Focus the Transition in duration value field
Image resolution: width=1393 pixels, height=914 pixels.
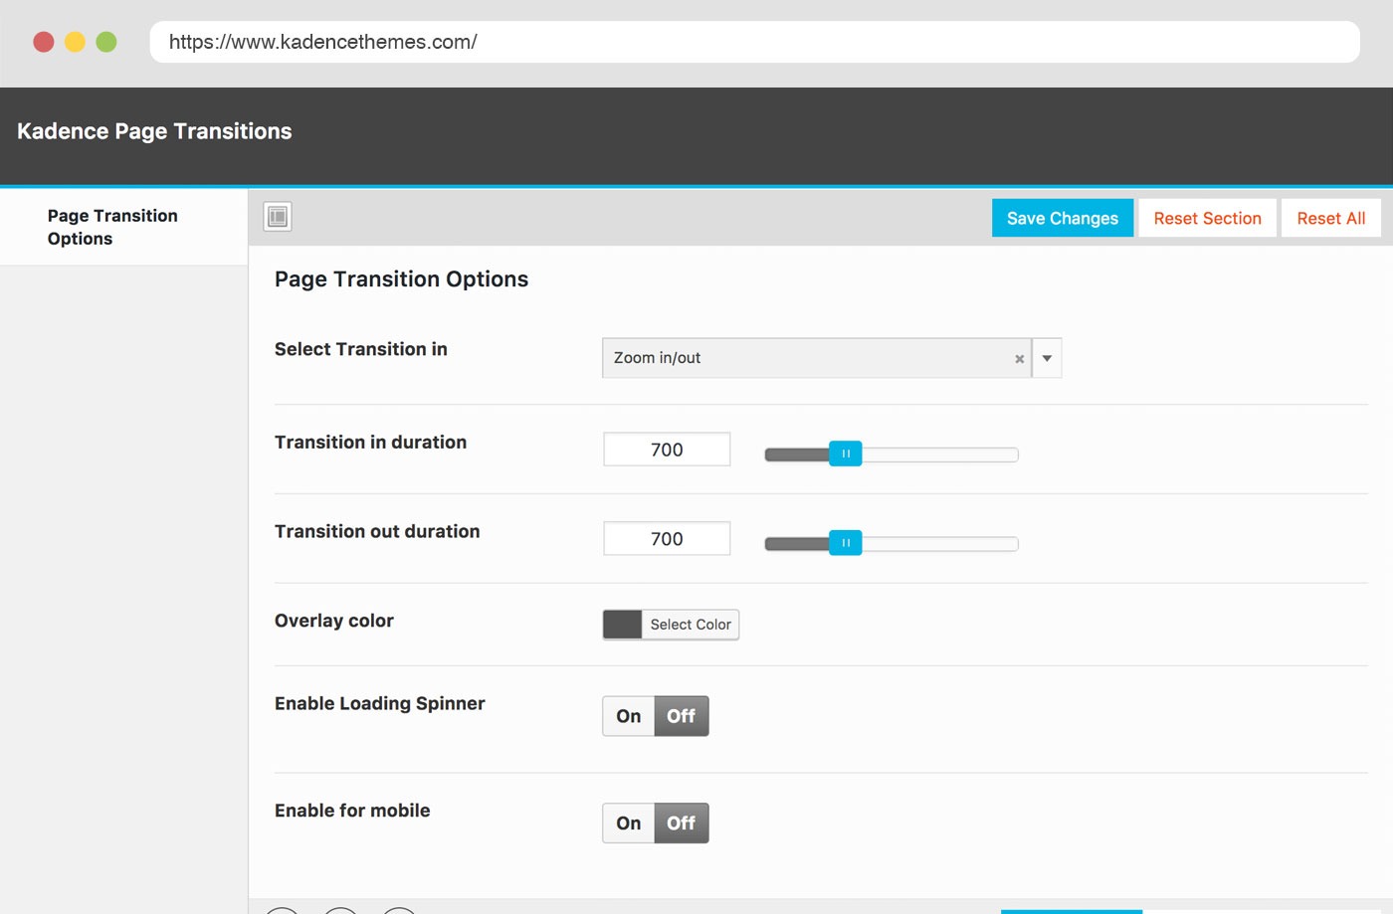click(x=667, y=450)
